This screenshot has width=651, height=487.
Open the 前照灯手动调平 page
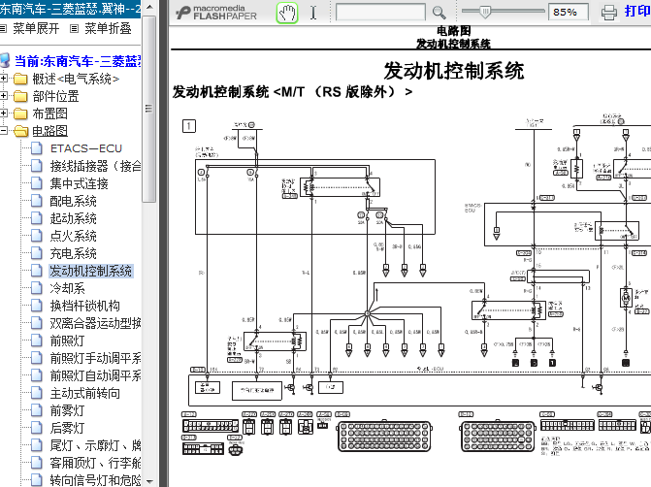[x=95, y=358]
